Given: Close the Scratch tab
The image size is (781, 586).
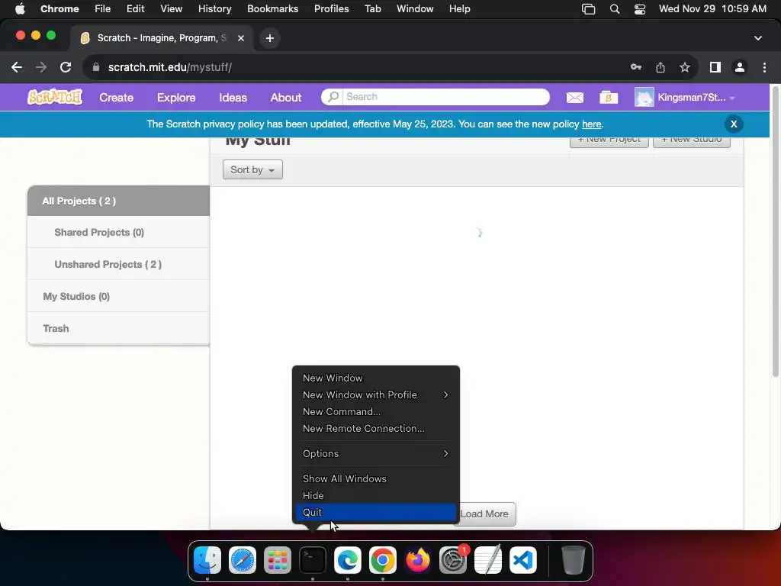Looking at the screenshot, I should 240,38.
